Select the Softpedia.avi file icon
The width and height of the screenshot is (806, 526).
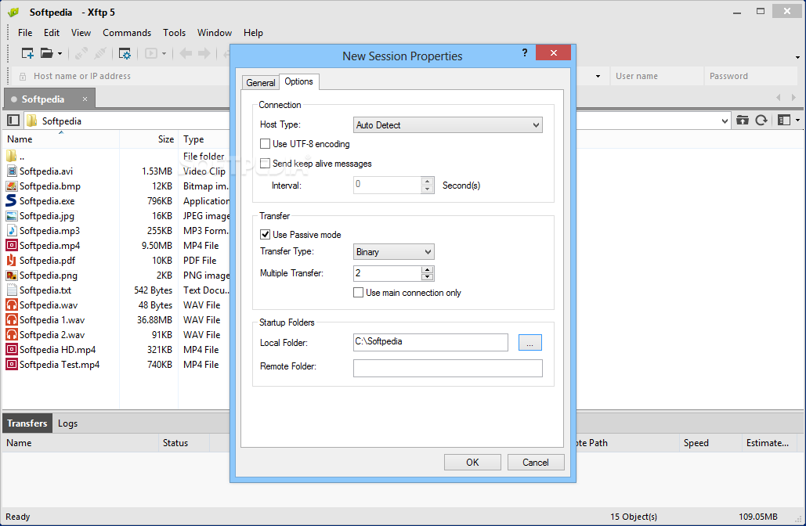point(12,171)
